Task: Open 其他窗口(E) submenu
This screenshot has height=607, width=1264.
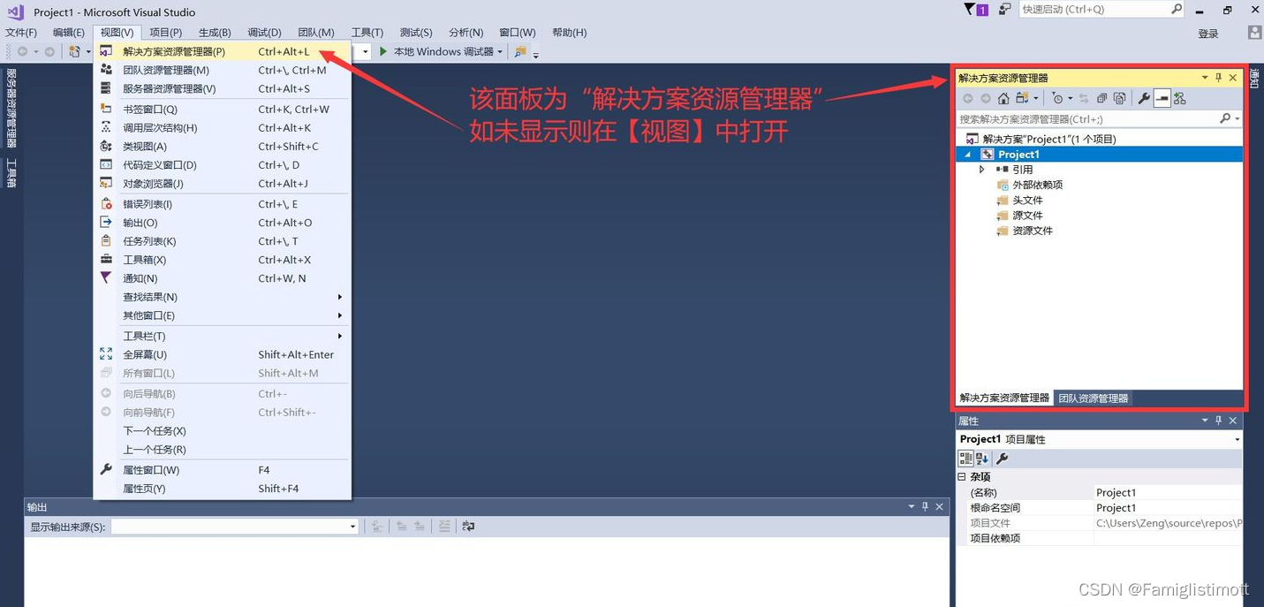Action: [x=223, y=315]
